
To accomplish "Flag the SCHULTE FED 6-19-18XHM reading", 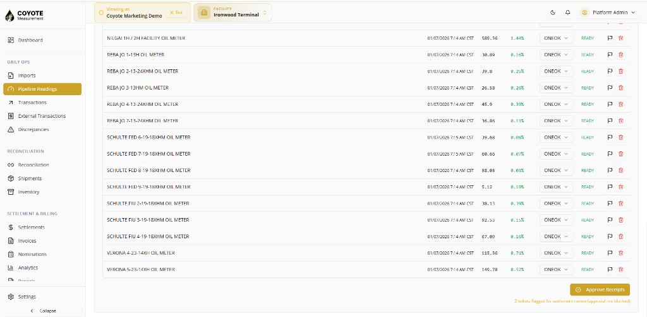I will point(610,137).
